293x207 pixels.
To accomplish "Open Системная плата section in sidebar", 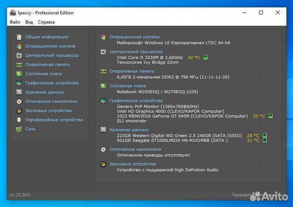I will [x=44, y=73].
